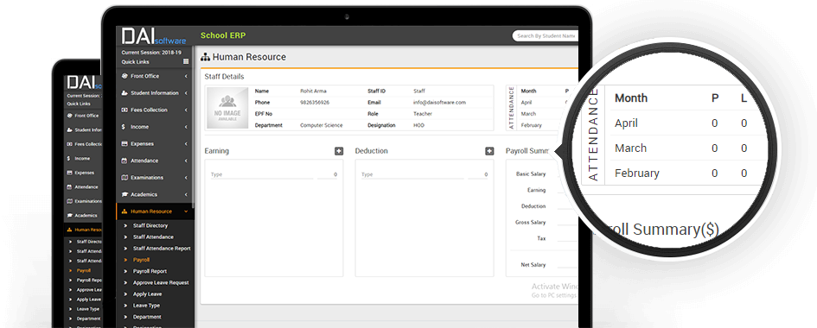
Task: Add an earning with the plus icon
Action: click(339, 151)
